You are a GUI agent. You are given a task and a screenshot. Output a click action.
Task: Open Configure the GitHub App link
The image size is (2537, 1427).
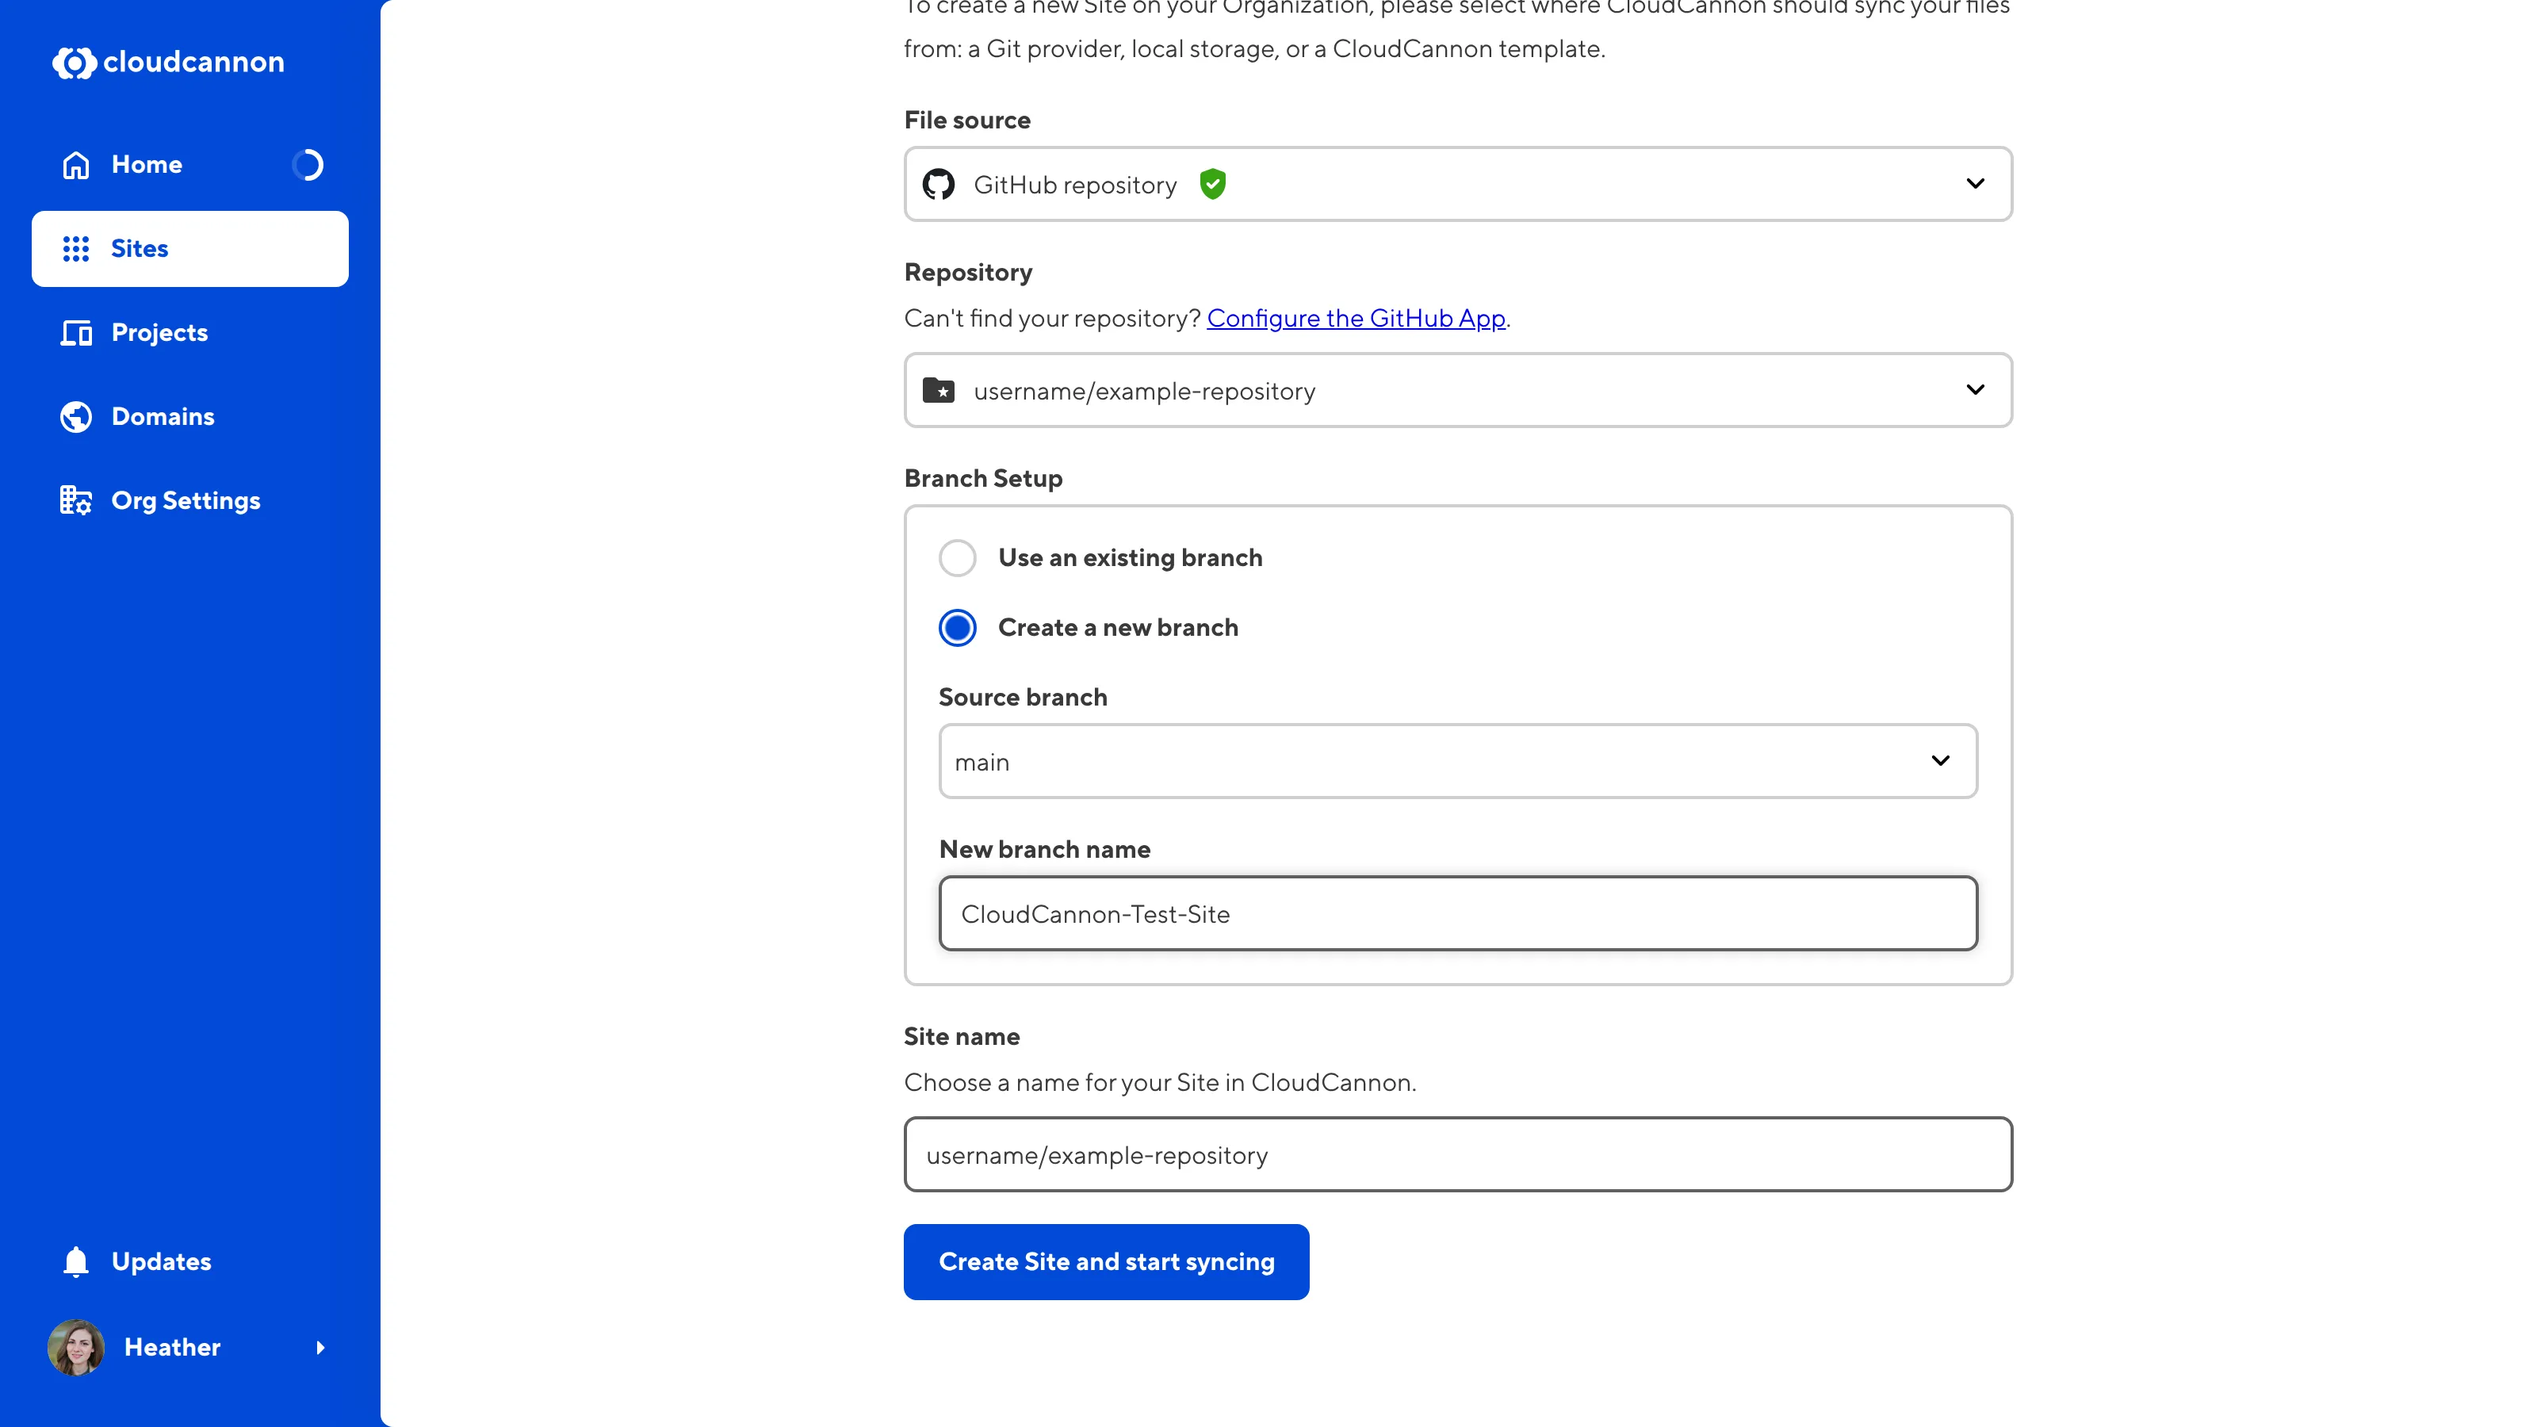click(1357, 318)
